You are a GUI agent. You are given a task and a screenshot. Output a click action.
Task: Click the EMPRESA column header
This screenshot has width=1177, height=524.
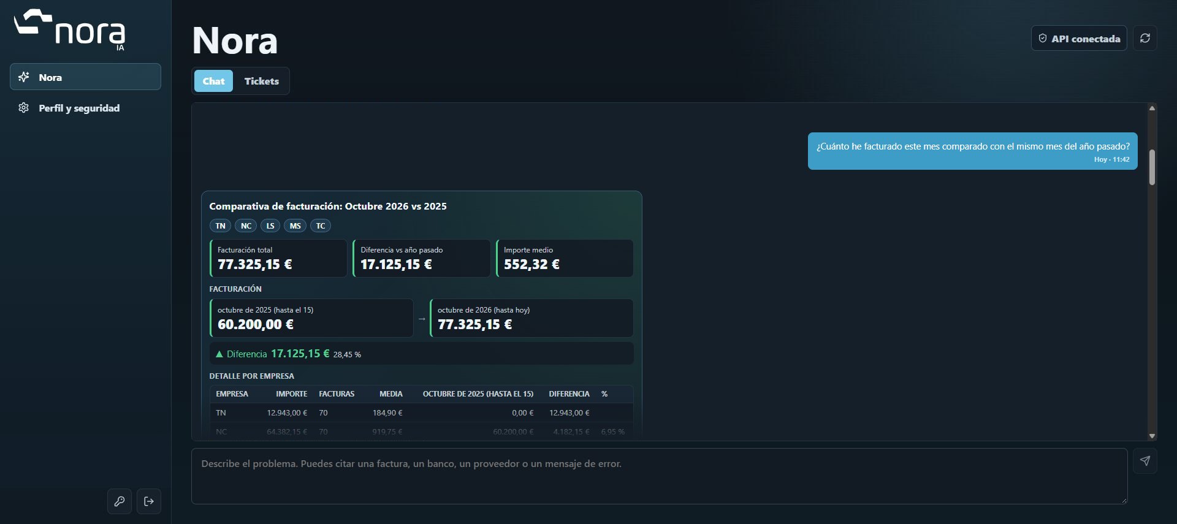click(x=232, y=394)
